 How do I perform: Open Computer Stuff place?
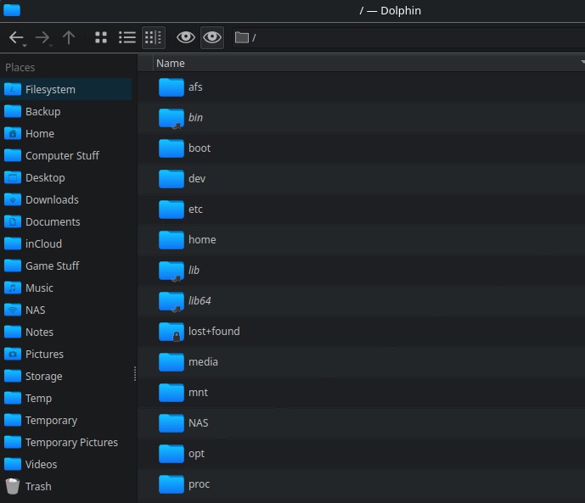[x=66, y=155]
